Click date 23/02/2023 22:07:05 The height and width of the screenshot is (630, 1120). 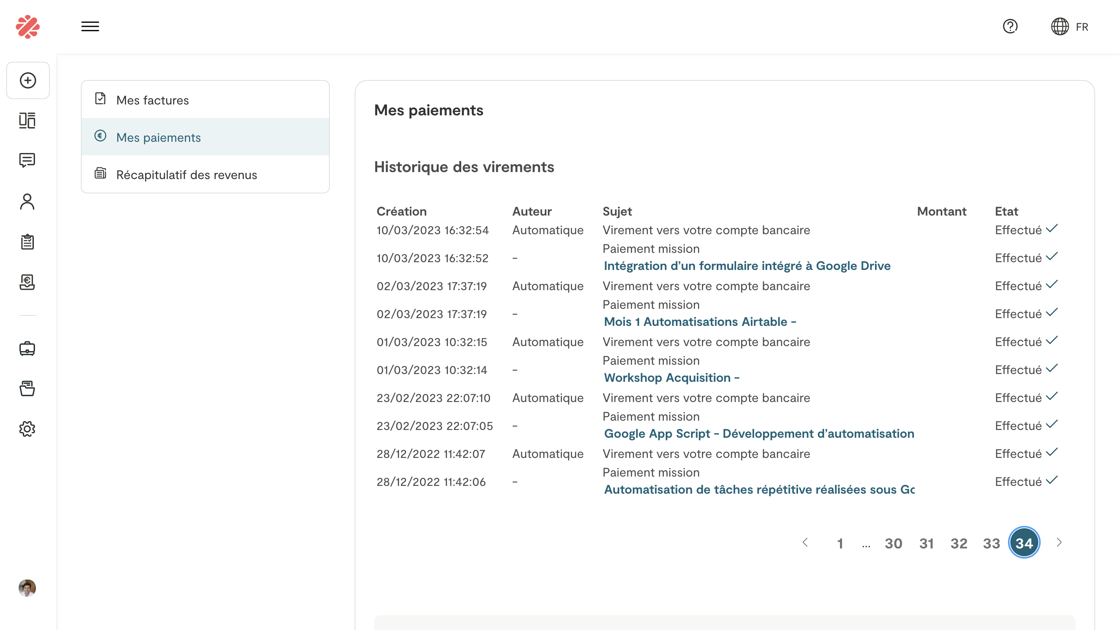coord(435,426)
